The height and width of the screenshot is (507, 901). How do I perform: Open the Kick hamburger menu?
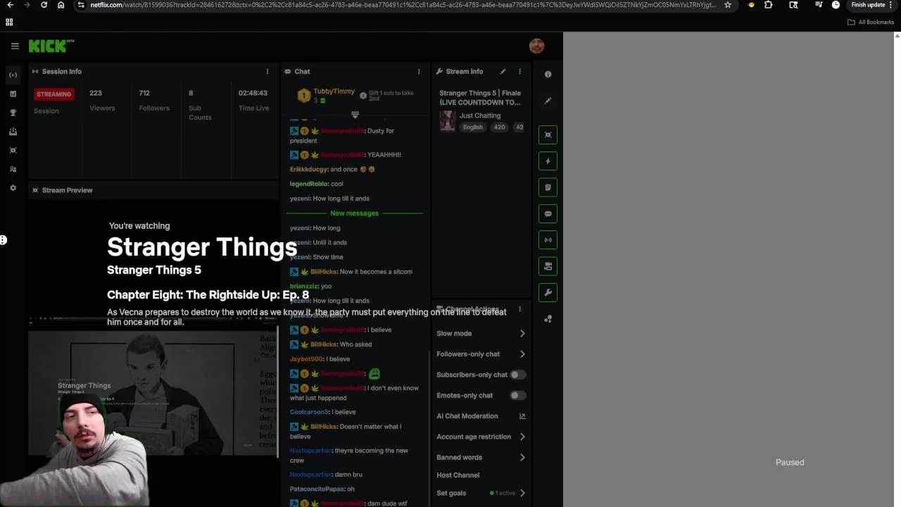pos(15,46)
